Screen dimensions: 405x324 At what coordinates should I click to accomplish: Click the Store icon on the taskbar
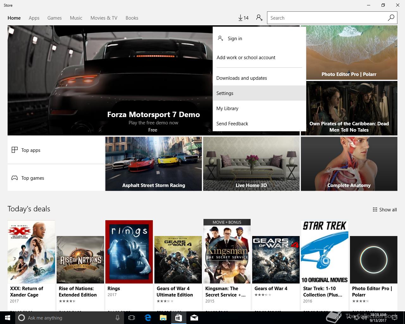178,318
